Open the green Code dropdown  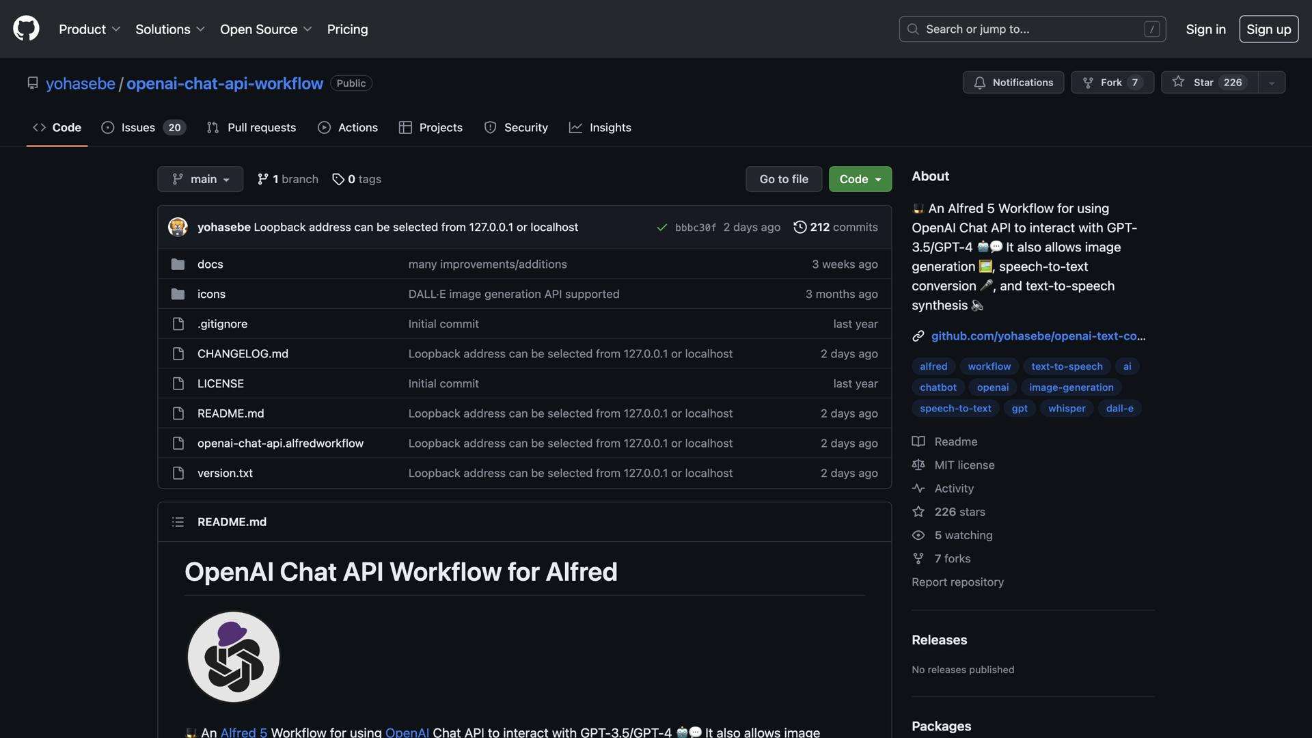pos(860,179)
